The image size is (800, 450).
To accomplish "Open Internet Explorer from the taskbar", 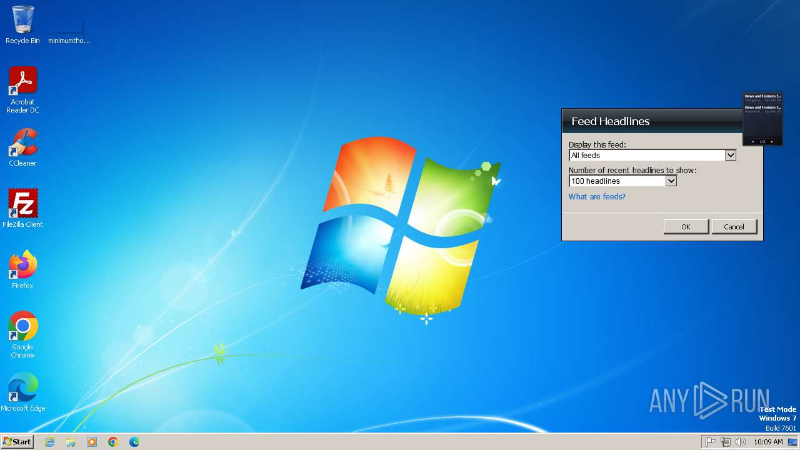I will click(49, 442).
